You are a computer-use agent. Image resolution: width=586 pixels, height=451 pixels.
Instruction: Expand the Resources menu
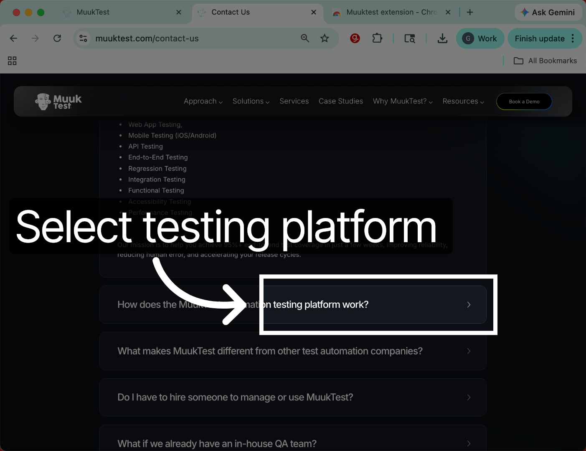coord(463,101)
